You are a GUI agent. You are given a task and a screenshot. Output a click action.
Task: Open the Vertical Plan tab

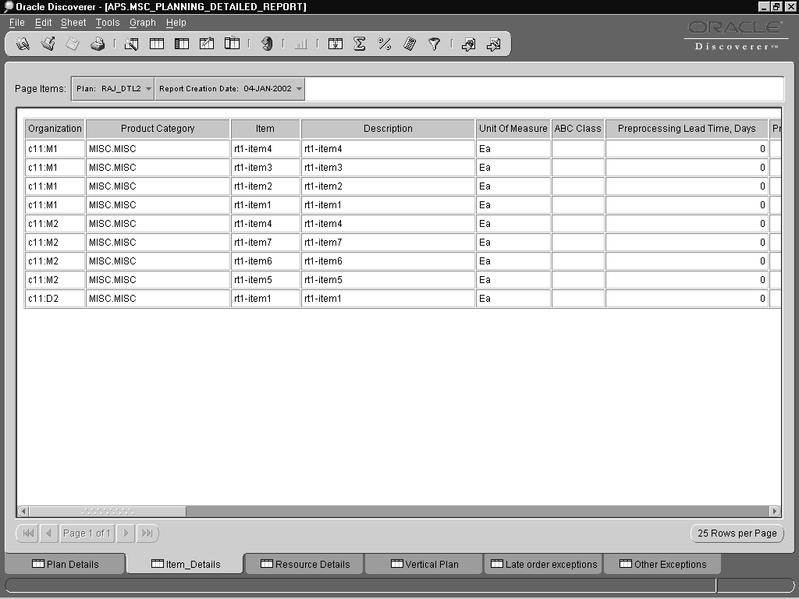pyautogui.click(x=424, y=564)
